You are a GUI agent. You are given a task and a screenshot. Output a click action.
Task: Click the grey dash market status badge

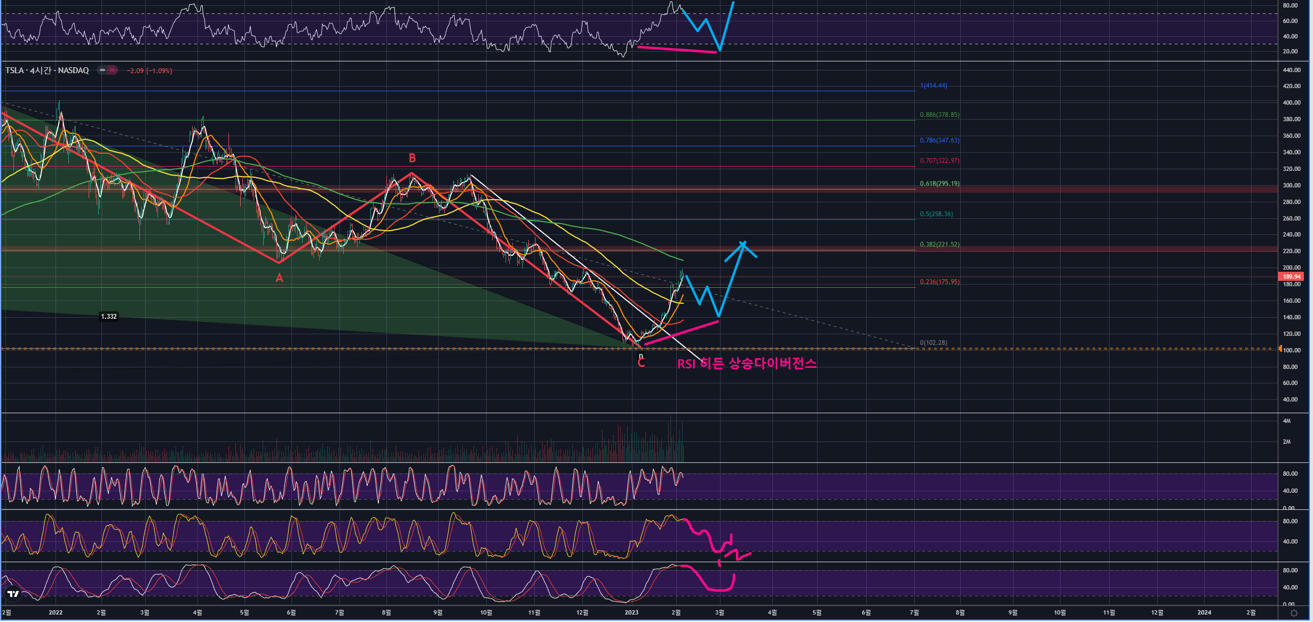coord(102,70)
